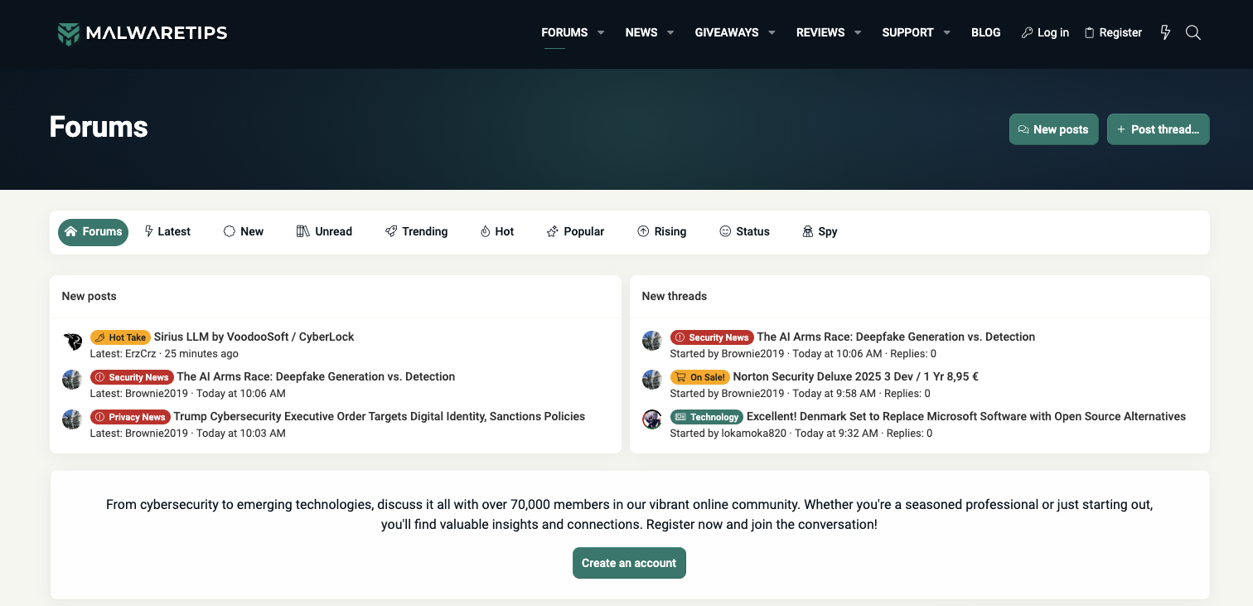Screen dimensions: 1253x606
Task: Open Norton Security Deluxe 2025 thread
Action: 856,376
